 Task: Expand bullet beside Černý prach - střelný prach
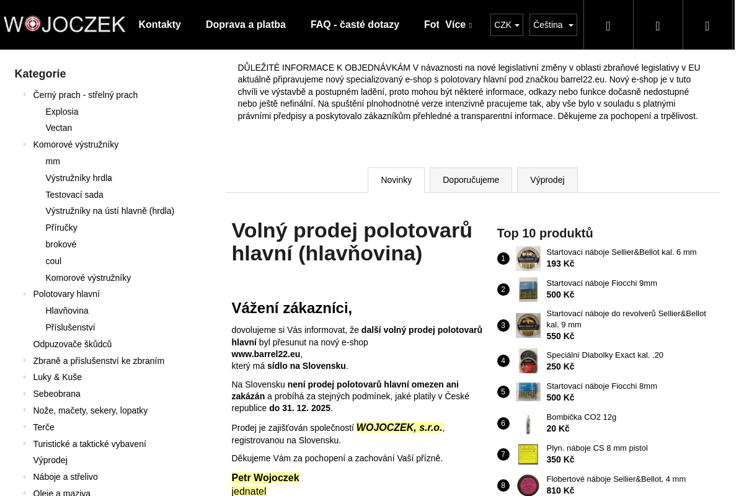pyautogui.click(x=24, y=95)
